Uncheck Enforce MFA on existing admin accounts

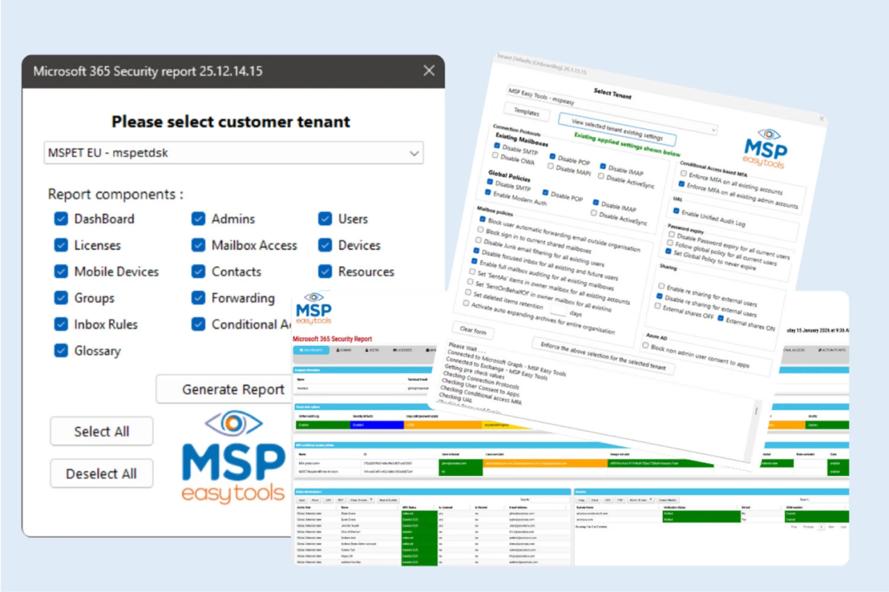[682, 184]
